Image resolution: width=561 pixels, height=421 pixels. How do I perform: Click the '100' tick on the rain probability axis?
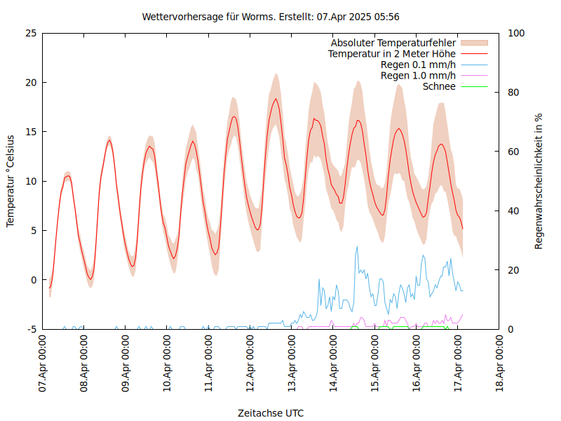click(x=515, y=33)
